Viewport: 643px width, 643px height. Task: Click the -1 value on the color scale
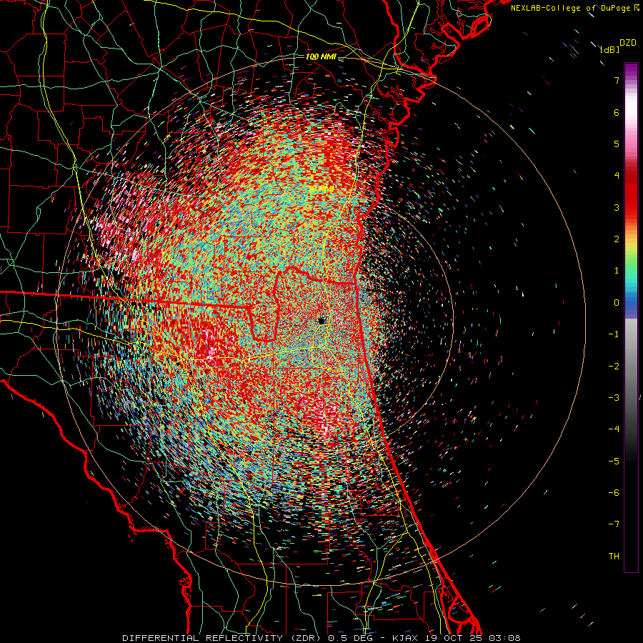coord(614,334)
